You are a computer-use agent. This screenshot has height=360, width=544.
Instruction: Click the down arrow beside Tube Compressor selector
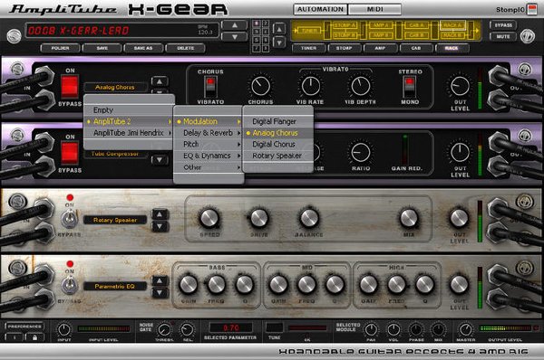coord(160,160)
